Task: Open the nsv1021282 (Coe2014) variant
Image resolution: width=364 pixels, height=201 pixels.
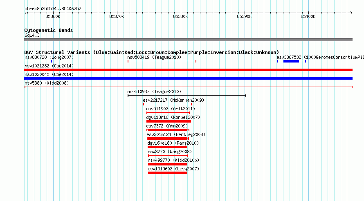Action: point(49,66)
